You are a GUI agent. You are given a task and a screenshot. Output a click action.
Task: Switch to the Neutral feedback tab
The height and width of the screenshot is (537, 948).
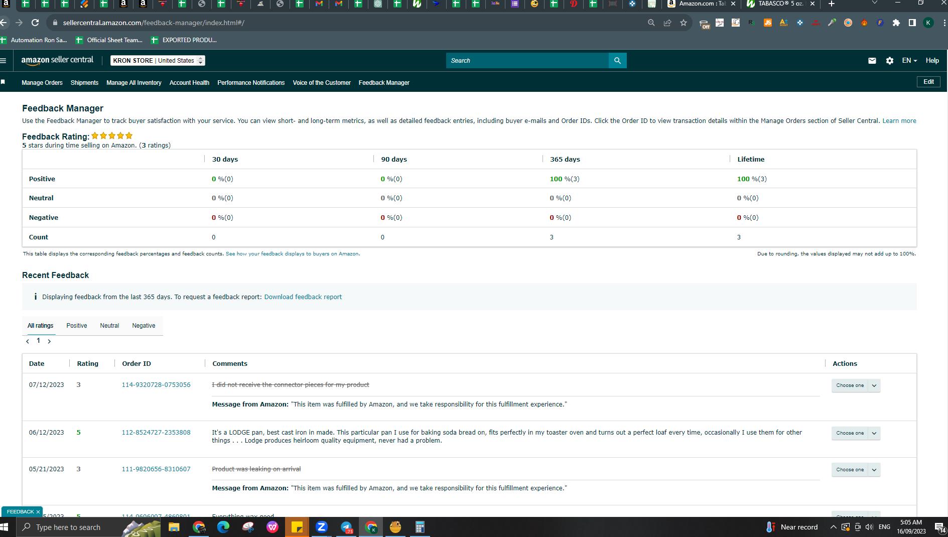(x=109, y=326)
